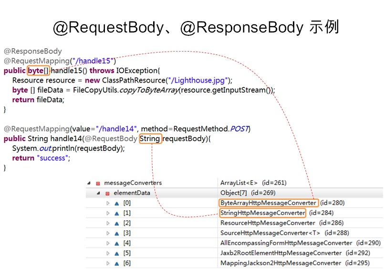Click the slide title @RequestBody、@ResponseBody 示例
Image resolution: width=384 pixels, height=269 pixels.
196,27
